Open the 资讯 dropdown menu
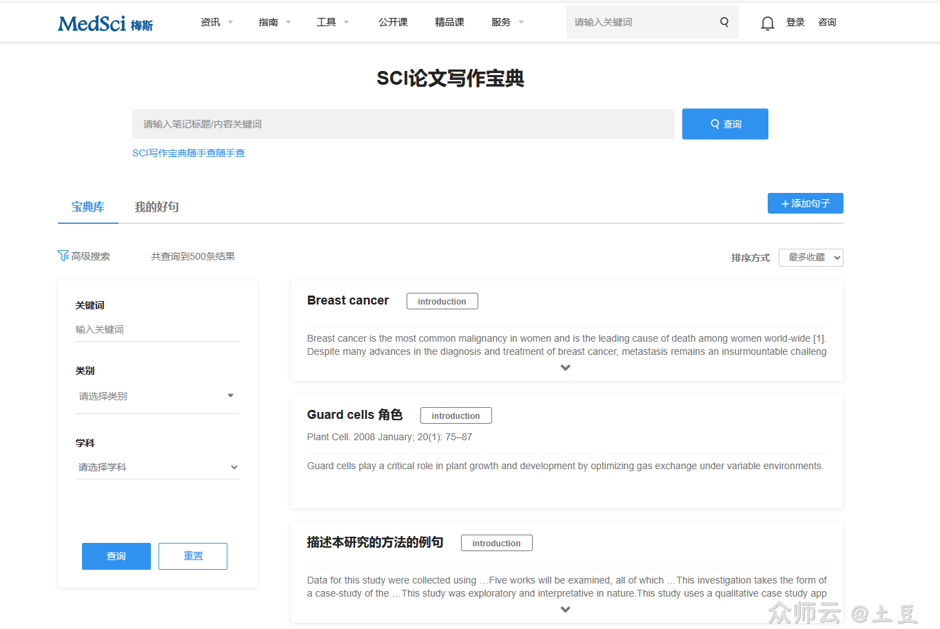 coord(216,22)
